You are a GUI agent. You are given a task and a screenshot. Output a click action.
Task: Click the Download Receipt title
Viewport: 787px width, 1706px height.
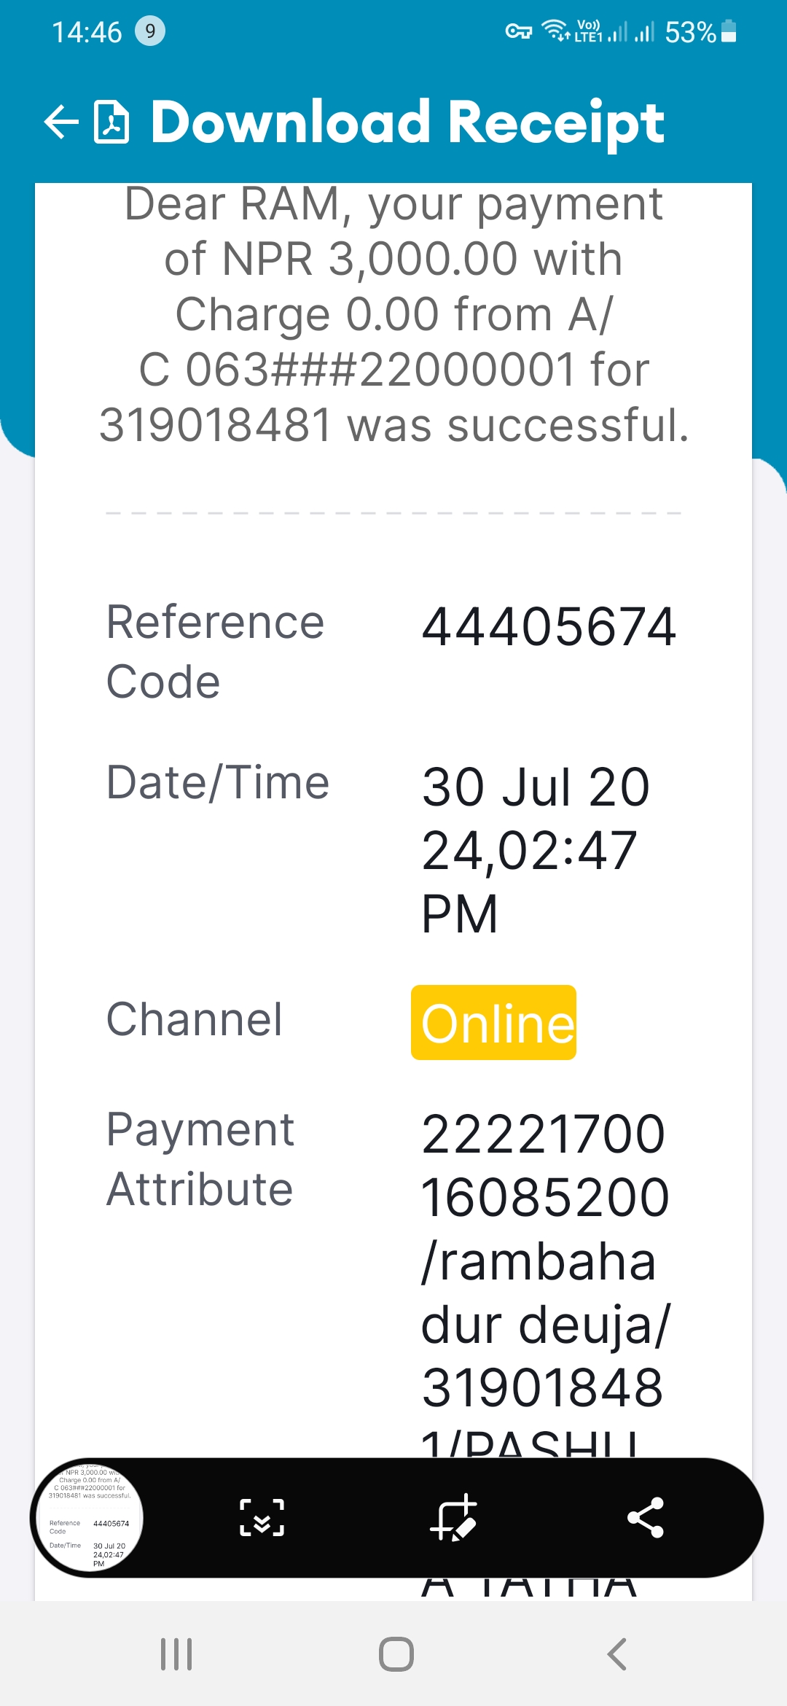point(407,122)
